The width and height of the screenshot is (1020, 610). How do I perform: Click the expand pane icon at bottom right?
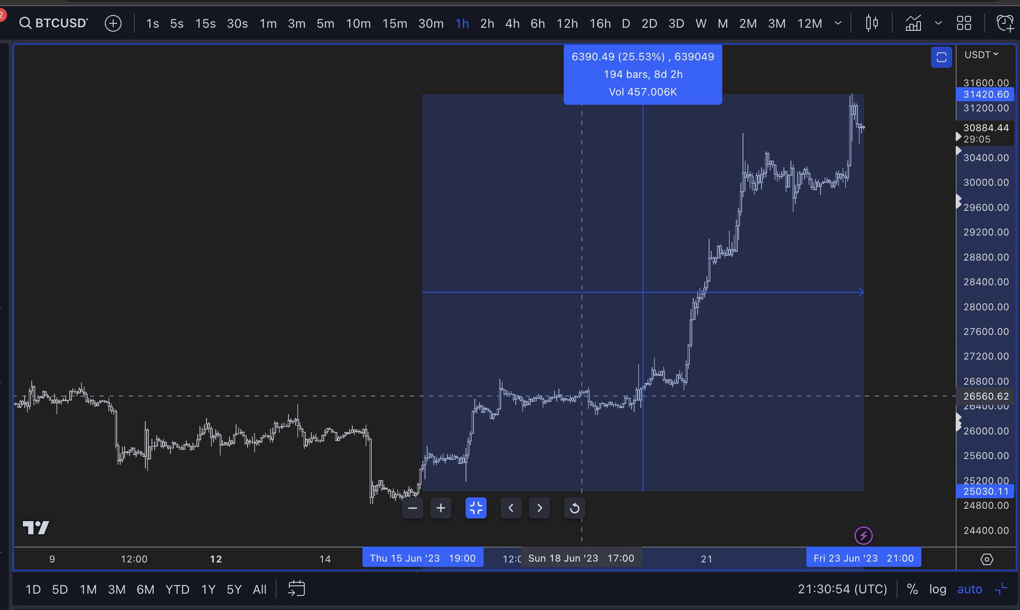coord(1001,589)
